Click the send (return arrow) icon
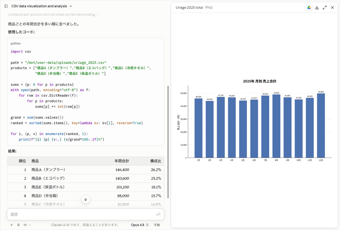Image resolution: width=340 pixels, height=230 pixels. point(158,214)
